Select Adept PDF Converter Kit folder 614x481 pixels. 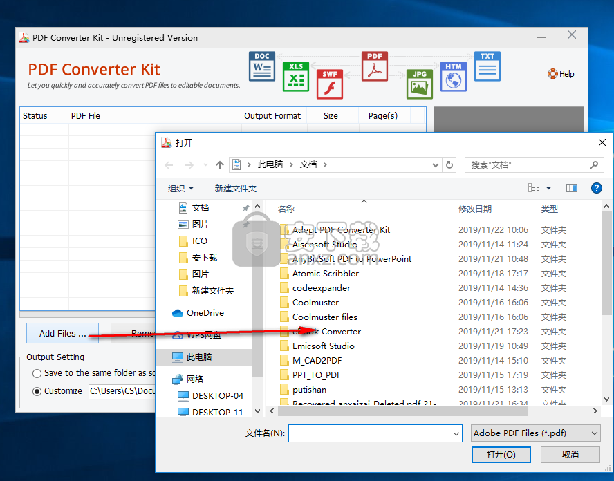tap(341, 230)
